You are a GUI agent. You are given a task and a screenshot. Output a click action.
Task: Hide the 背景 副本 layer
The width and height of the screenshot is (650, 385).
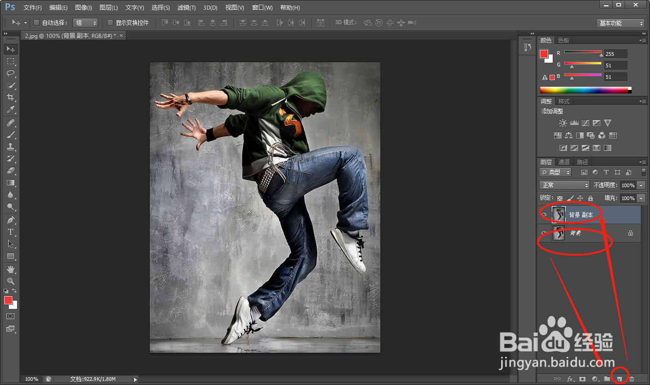544,215
